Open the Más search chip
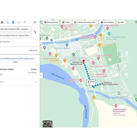137x137 pixels. coord(121,22)
